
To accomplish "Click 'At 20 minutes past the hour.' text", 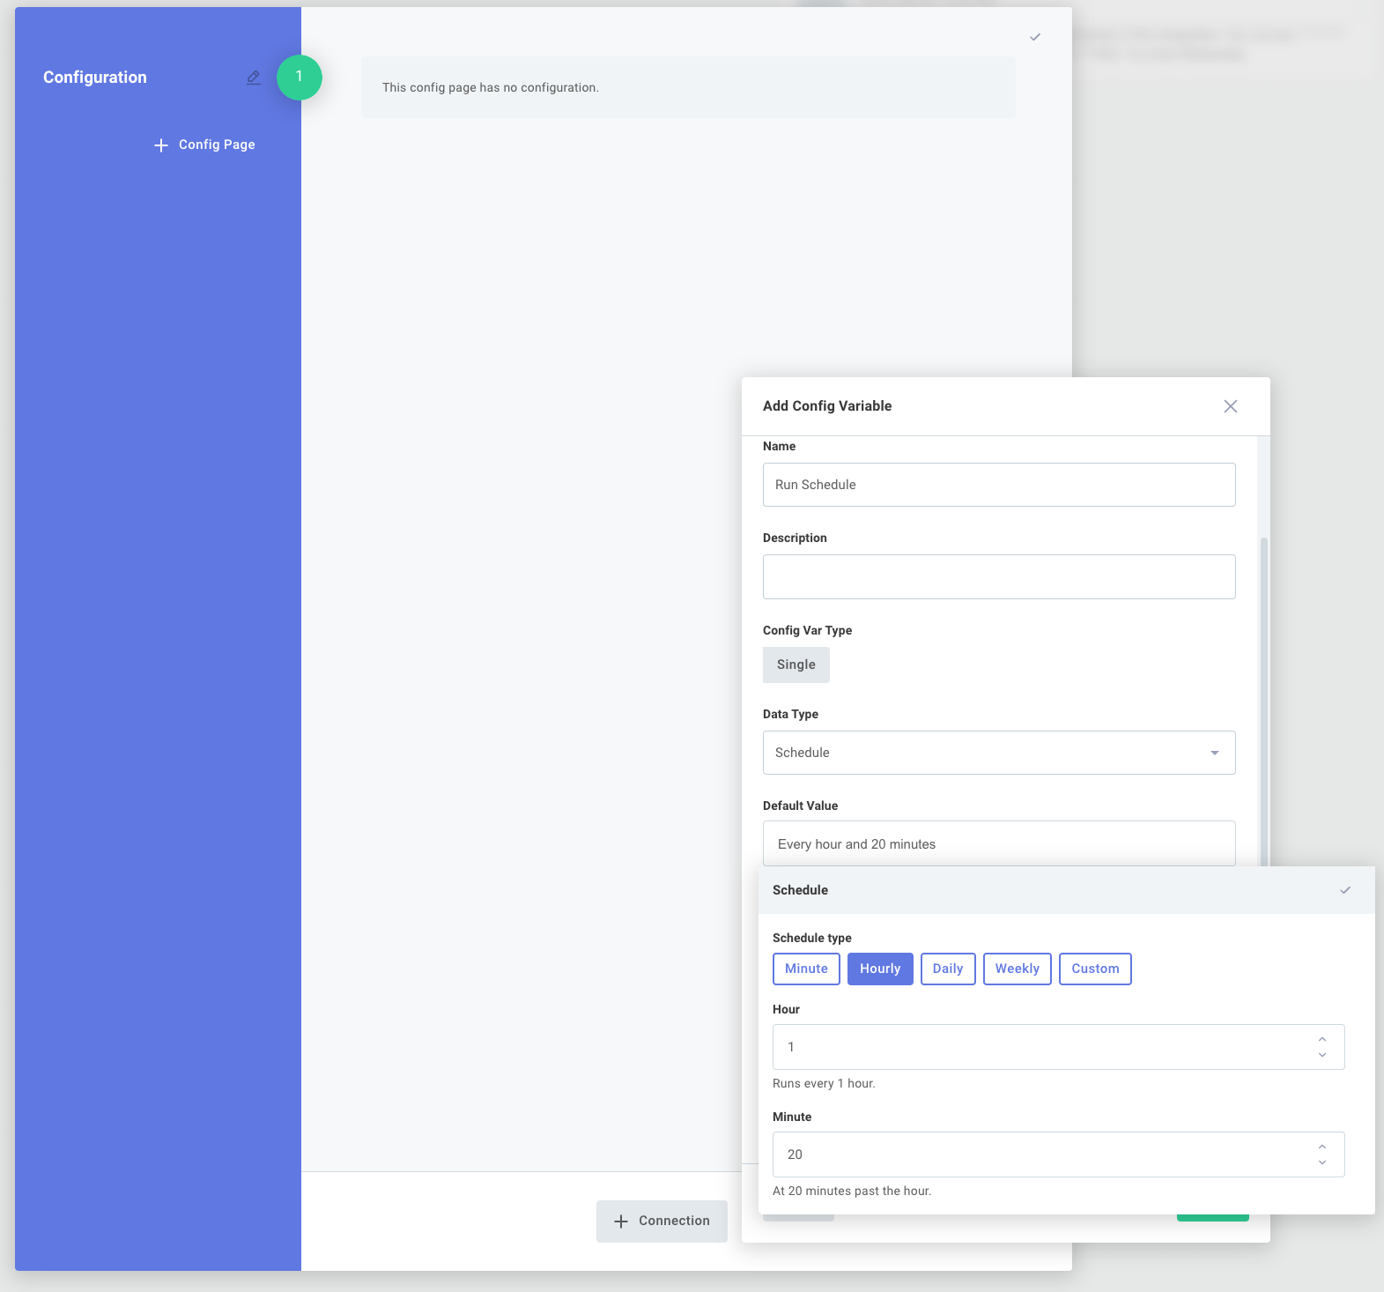I will [x=852, y=1191].
